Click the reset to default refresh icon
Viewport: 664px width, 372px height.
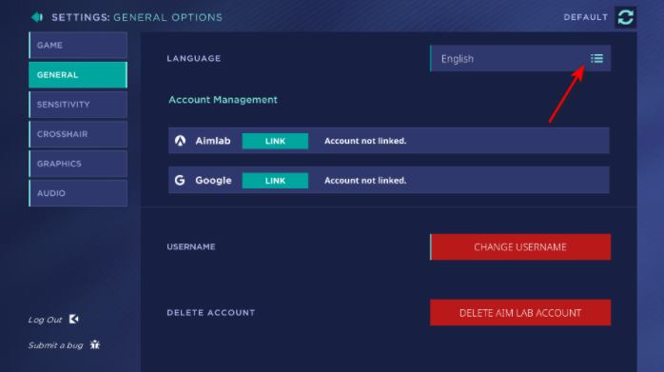(625, 17)
